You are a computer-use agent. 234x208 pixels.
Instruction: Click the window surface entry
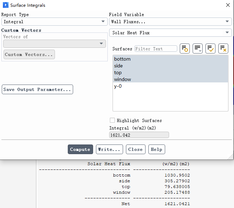tap(123, 79)
